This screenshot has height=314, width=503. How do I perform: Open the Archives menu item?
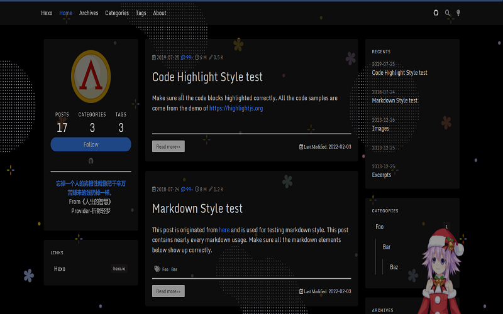89,13
